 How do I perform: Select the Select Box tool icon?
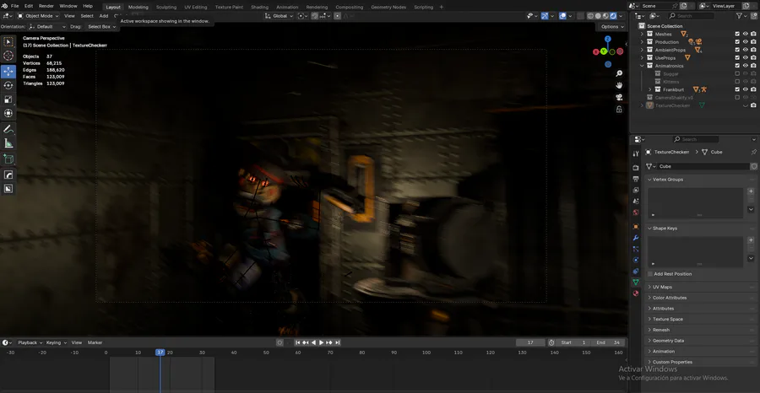[x=8, y=42]
